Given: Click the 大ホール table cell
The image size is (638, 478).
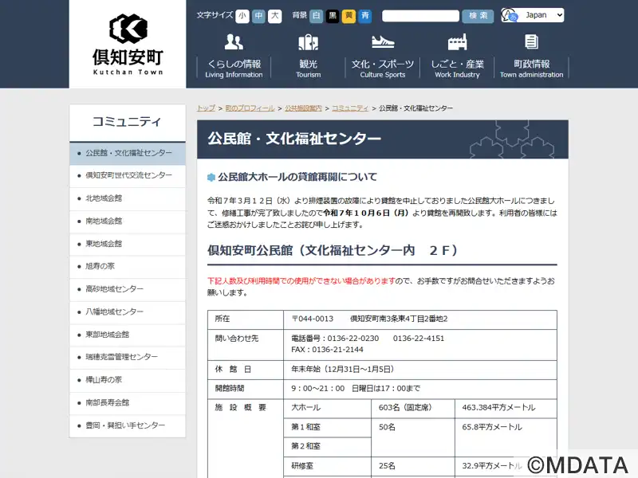Looking at the screenshot, I should pos(327,408).
